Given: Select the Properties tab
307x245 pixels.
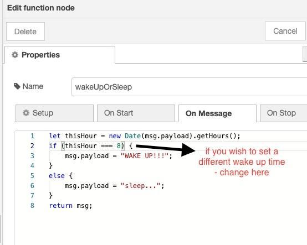Looking at the screenshot, I should [60, 55].
